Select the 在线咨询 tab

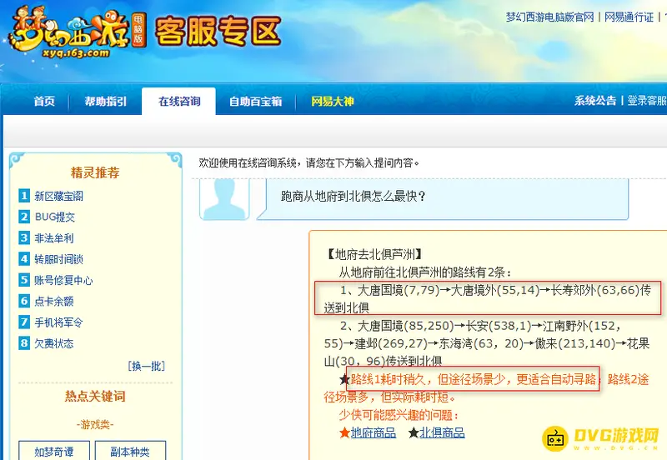179,101
